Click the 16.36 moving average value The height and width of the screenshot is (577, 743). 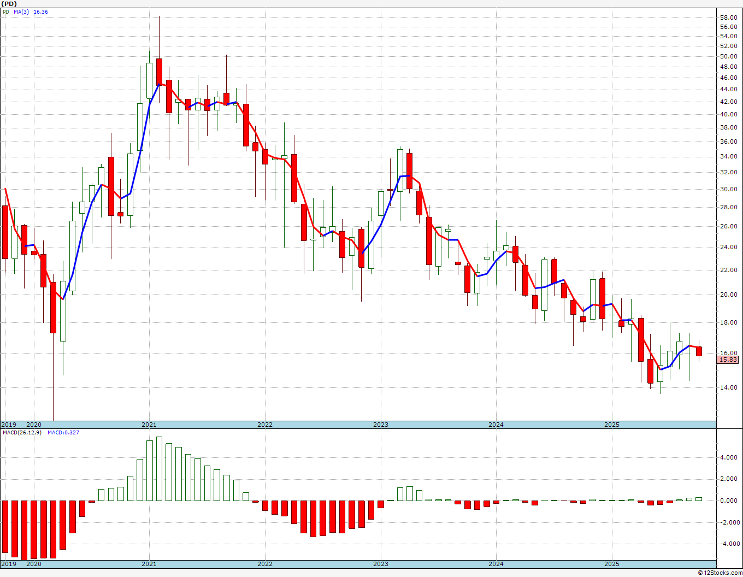pyautogui.click(x=41, y=11)
